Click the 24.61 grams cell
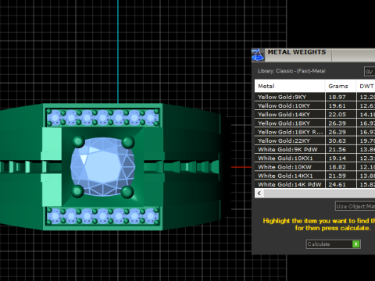The width and height of the screenshot is (375, 281). pos(341,184)
